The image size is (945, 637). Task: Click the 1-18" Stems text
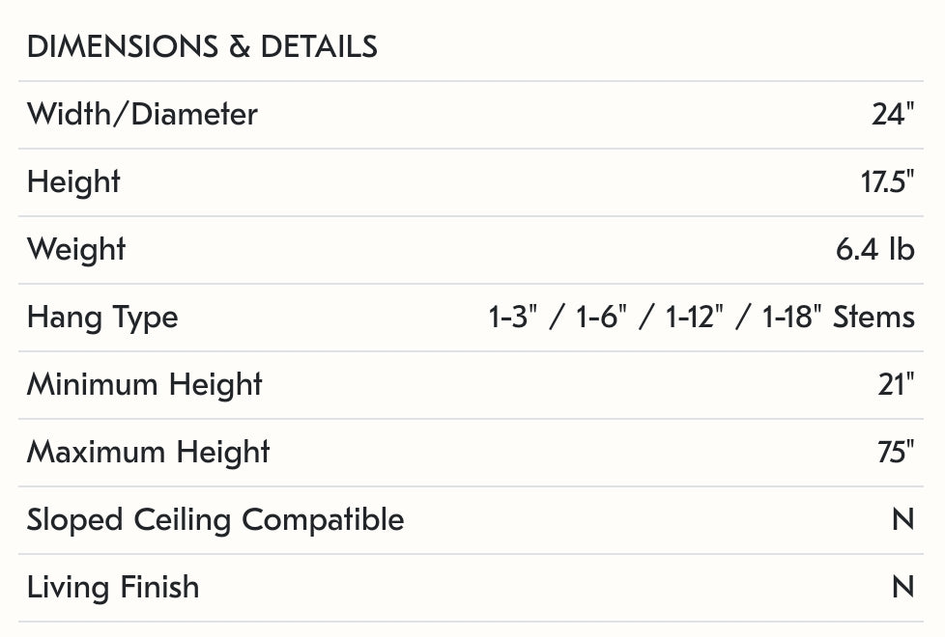pyautogui.click(x=838, y=318)
